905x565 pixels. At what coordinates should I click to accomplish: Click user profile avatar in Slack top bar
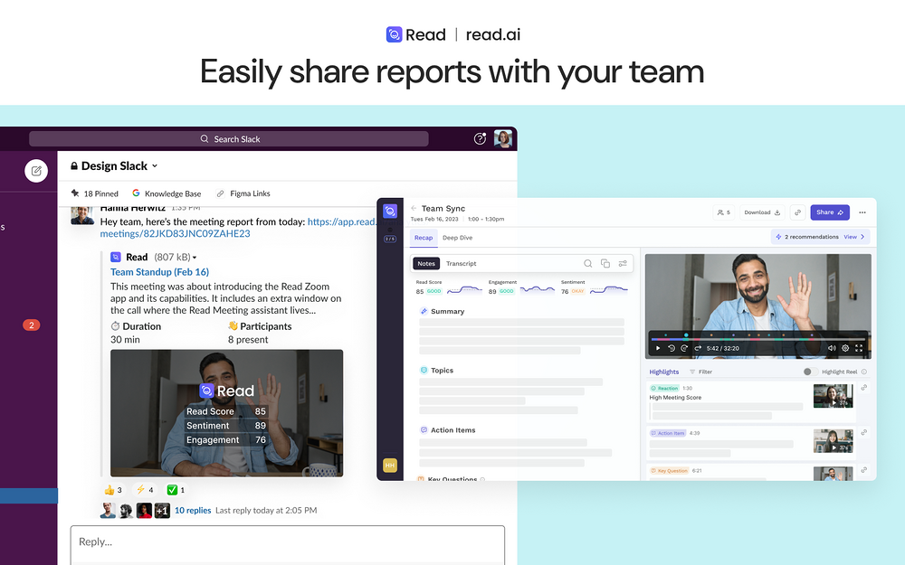coord(502,138)
